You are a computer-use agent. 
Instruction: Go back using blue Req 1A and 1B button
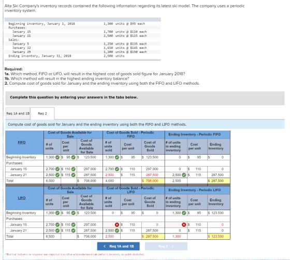[x=119, y=246]
